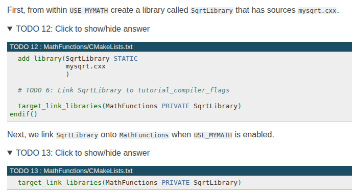This screenshot has height=195, width=357.
Task: Click the inline mysqrt.cxx code in the first sentence
Action: tap(317, 11)
